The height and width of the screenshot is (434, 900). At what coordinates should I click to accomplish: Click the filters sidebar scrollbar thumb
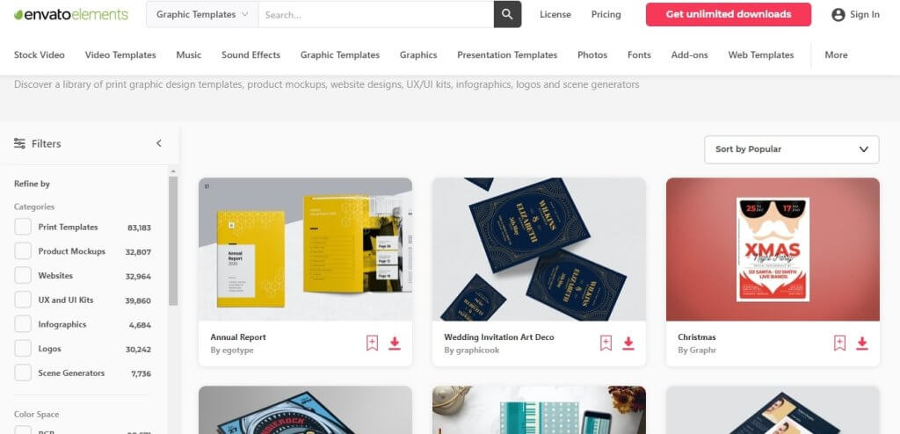click(x=173, y=241)
